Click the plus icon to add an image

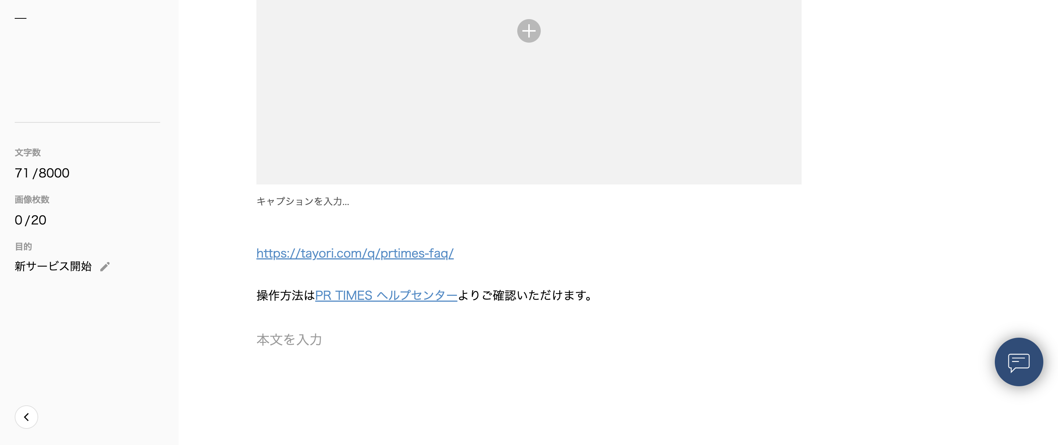(x=529, y=31)
